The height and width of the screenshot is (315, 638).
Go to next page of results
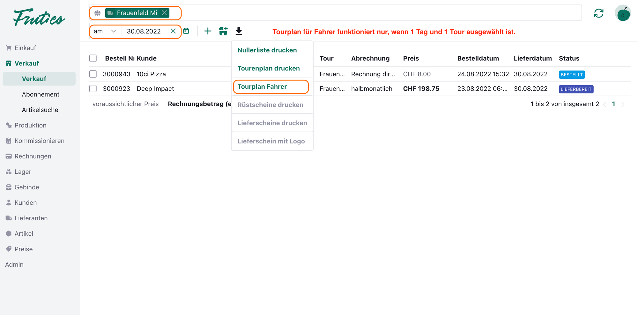(x=623, y=104)
